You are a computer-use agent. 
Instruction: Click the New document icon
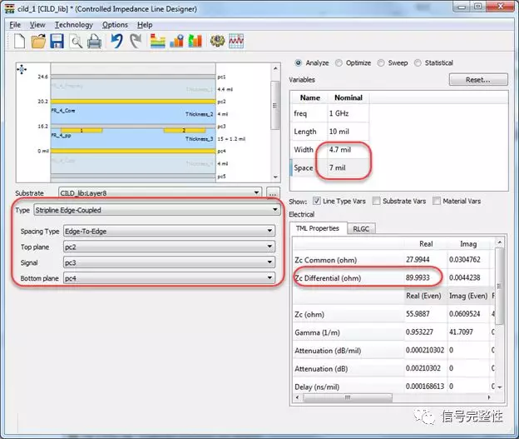[19, 42]
